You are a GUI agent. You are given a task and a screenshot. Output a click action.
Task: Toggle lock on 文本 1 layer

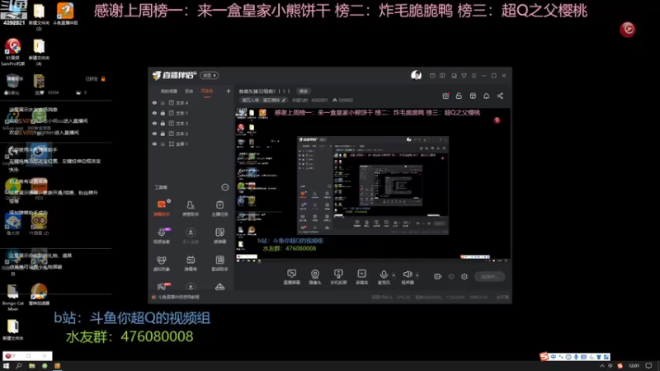pos(163,113)
